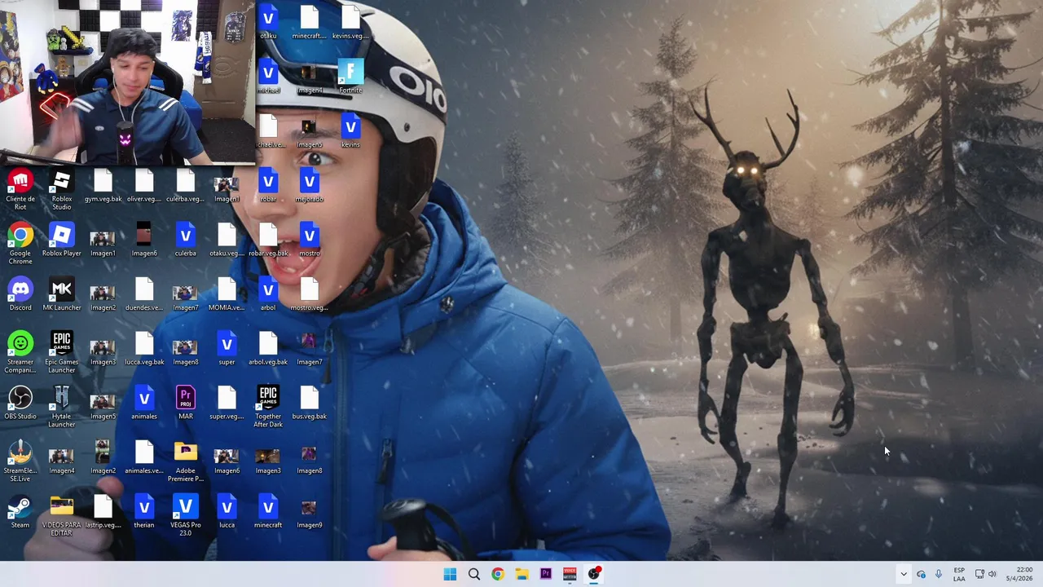Open the Windows Start menu
This screenshot has height=587, width=1043.
[450, 574]
